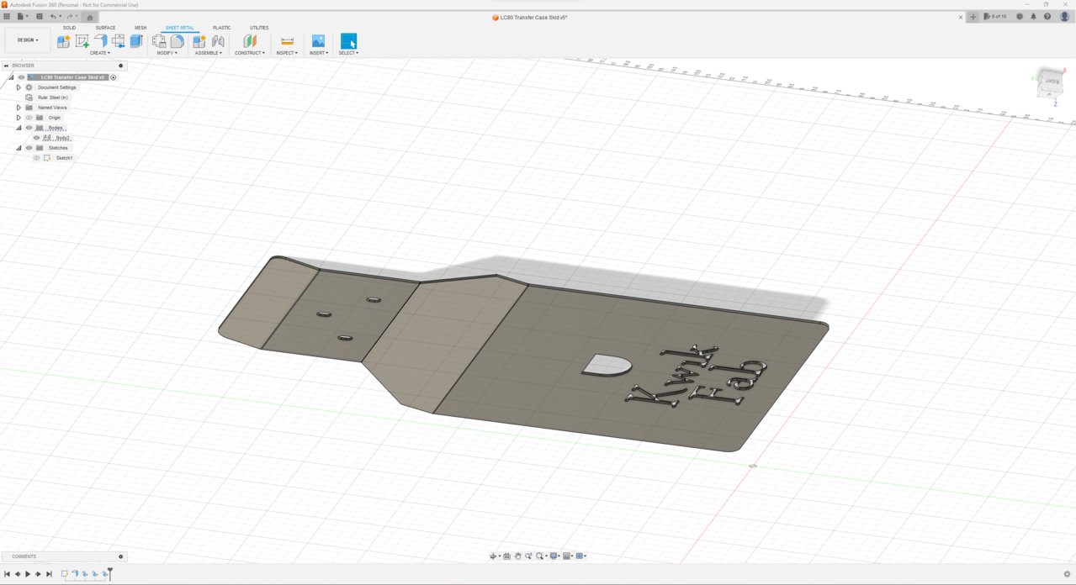This screenshot has width=1076, height=585.
Task: Open the INSERT dropdown menu
Action: pos(319,53)
